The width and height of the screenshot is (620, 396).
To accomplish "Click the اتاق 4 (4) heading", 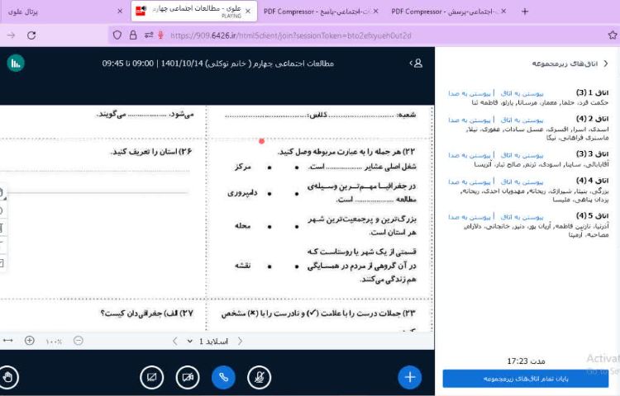I will coord(592,181).
